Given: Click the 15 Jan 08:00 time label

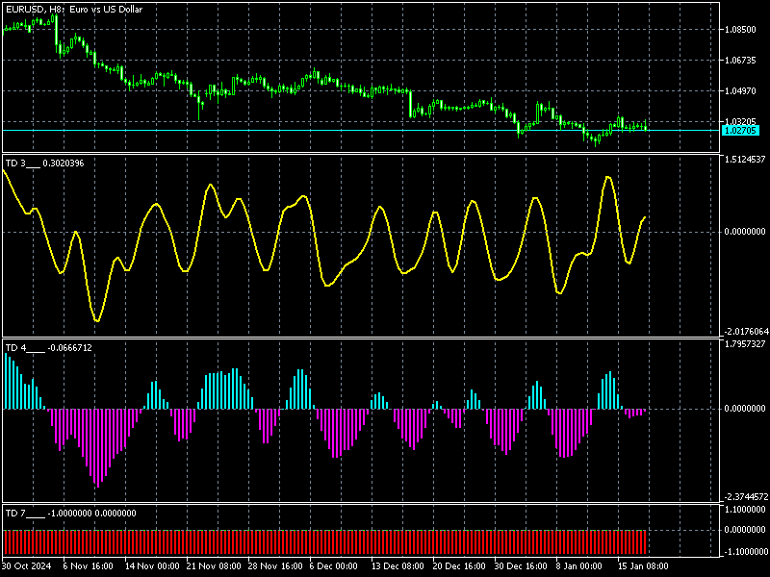Looking at the screenshot, I should (644, 566).
